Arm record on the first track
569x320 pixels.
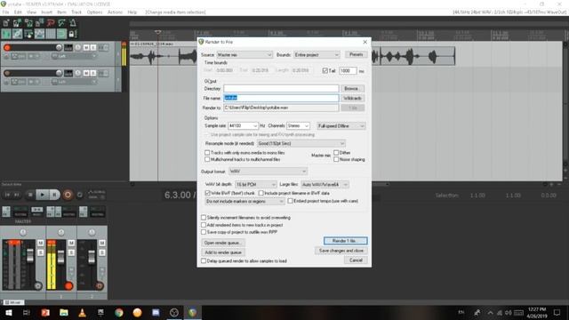[7, 47]
